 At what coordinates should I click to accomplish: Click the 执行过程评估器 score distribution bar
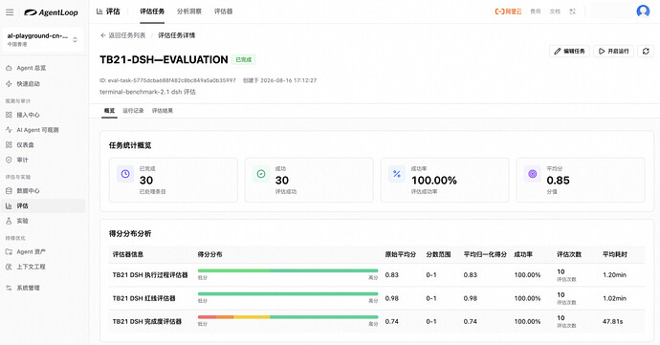288,270
